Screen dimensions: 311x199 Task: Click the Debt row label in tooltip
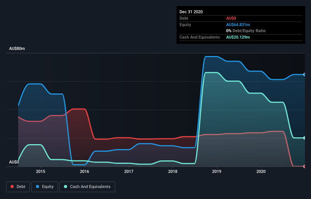pos(184,18)
